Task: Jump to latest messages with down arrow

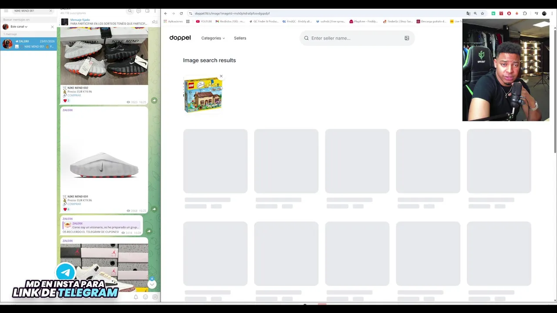Action: (x=152, y=284)
